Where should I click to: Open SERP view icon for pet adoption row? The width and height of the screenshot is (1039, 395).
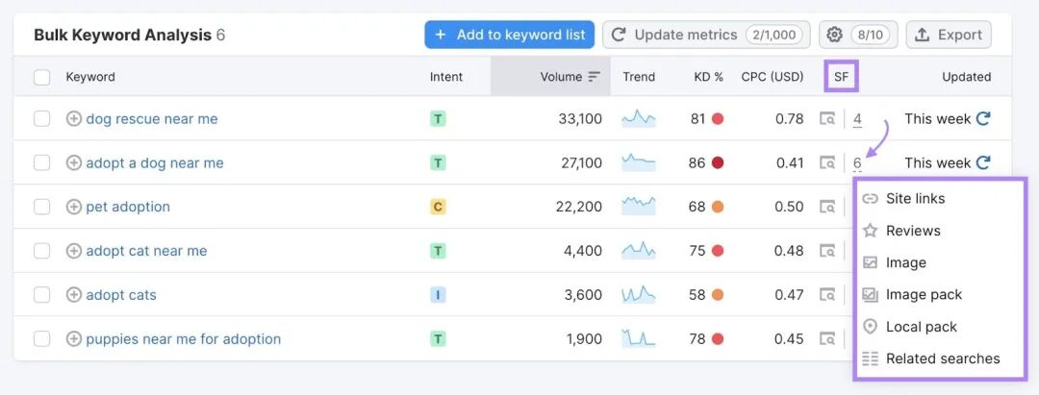coord(827,207)
